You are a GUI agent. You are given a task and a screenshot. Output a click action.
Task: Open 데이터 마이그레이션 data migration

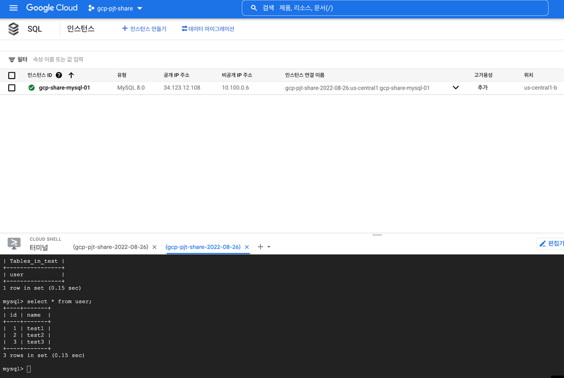207,29
